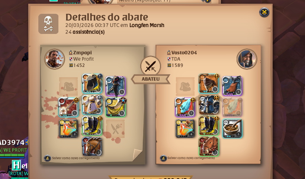
Task: Close the Detalhes do abate window
Action: (264, 12)
